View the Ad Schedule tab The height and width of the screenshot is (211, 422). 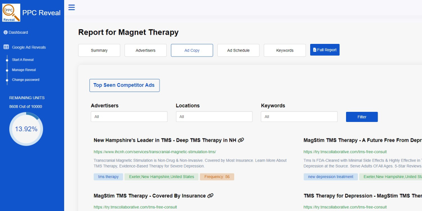coord(238,50)
